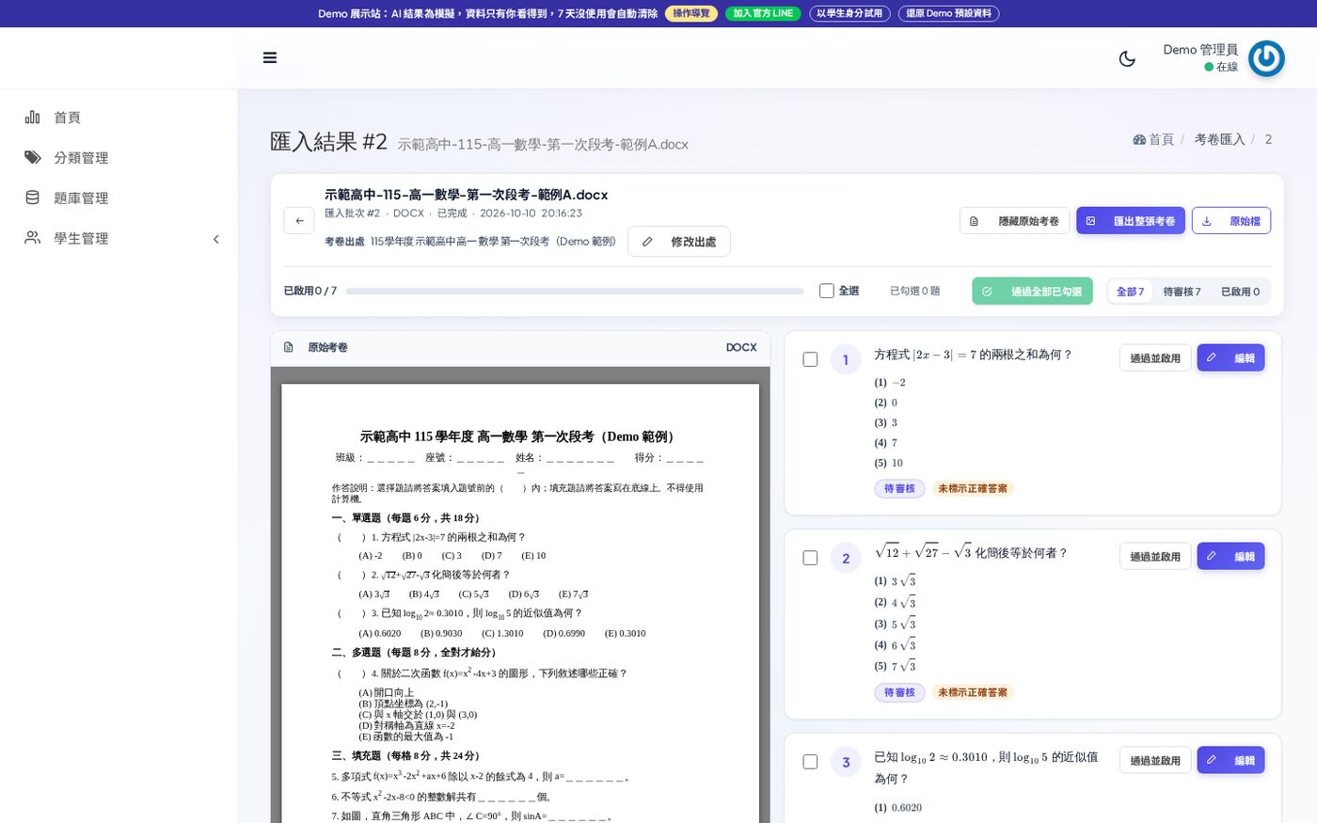Click question number 1 circle badge
Image resolution: width=1317 pixels, height=823 pixels.
(846, 360)
